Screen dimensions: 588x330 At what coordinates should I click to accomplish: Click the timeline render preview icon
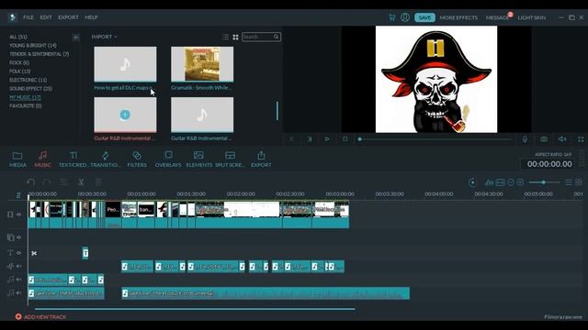pos(472,182)
